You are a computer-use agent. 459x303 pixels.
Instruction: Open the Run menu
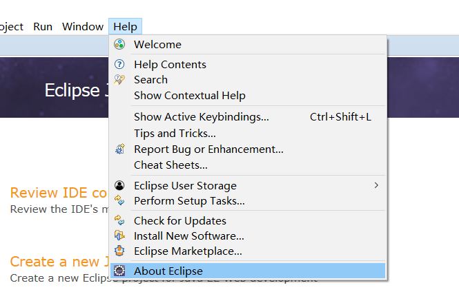tap(43, 27)
